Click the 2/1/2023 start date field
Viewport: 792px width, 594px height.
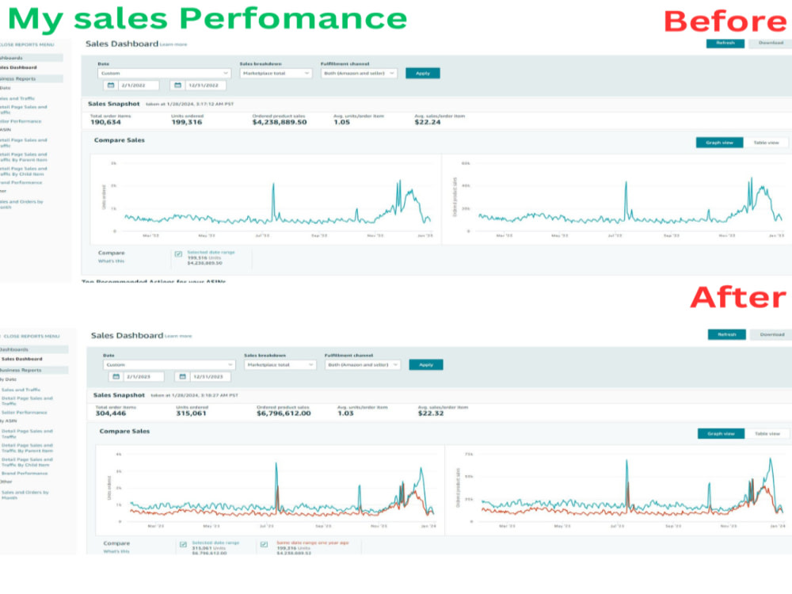click(143, 377)
